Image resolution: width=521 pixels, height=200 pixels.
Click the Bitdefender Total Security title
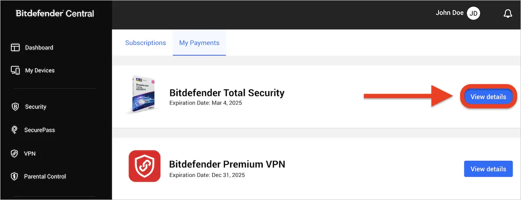(227, 92)
